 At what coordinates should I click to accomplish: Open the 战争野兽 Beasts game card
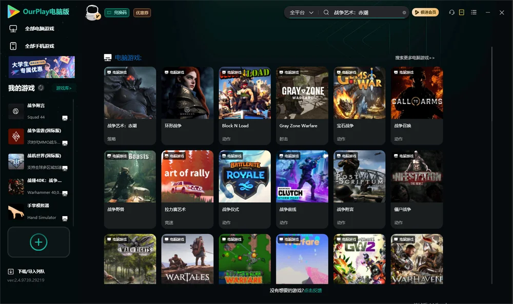(130, 189)
